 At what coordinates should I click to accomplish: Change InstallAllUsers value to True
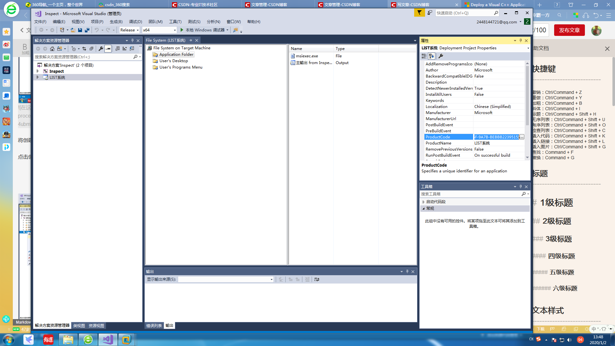click(x=498, y=94)
